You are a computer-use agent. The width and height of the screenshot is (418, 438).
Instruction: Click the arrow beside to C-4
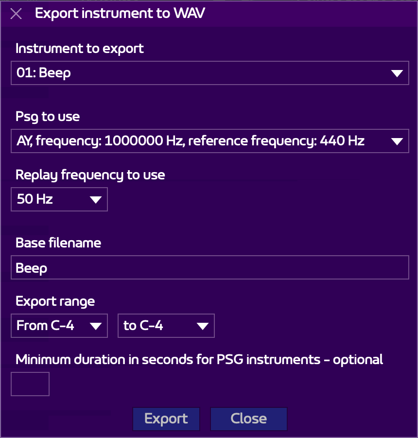(202, 326)
